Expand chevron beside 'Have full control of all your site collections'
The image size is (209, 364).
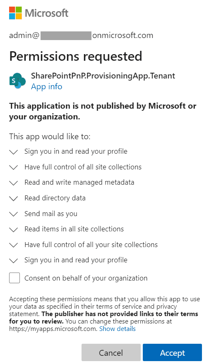[14, 245]
